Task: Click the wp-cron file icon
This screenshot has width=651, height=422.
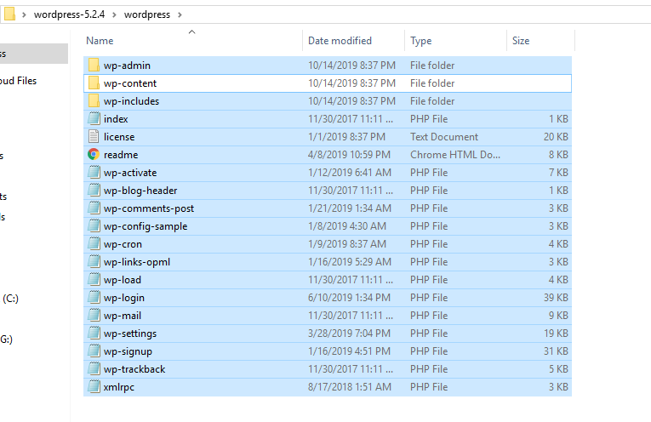Action: [94, 243]
